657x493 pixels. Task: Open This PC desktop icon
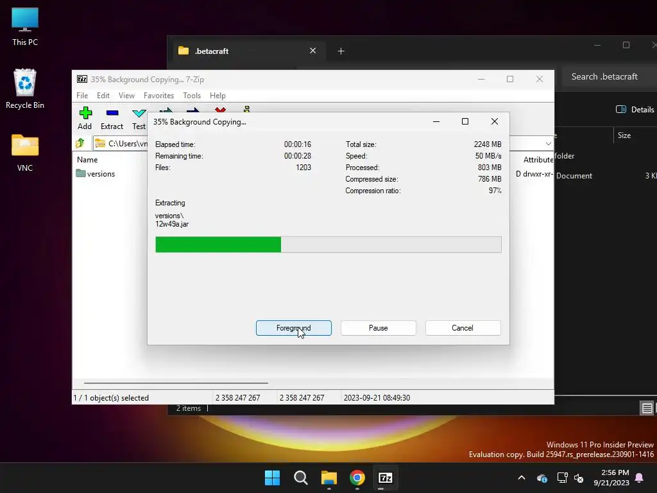coord(25,26)
